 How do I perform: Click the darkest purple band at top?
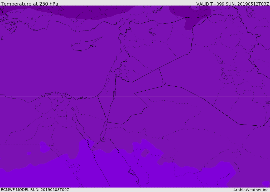69,12
